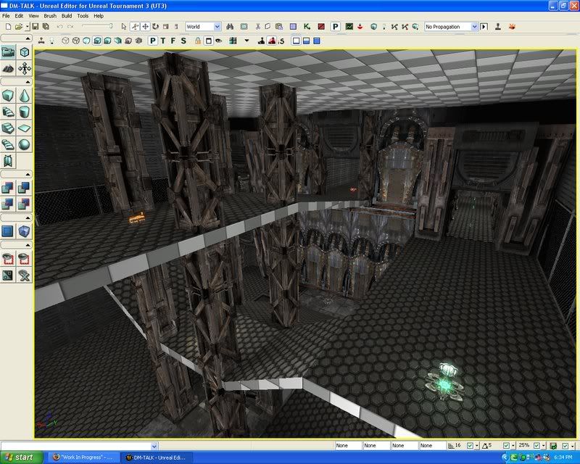This screenshot has height=464, width=580.
Task: Open the Brush menu
Action: pos(50,16)
